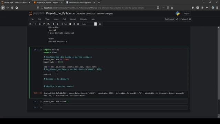Click the baud_rate = 9600 line

(53, 62)
